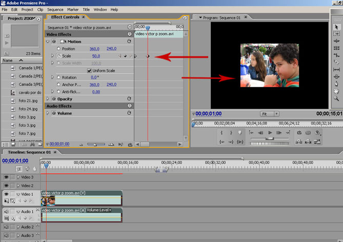Select foto 21.jpg in the Project panel
The height and width of the screenshot is (242, 343).
(28, 101)
